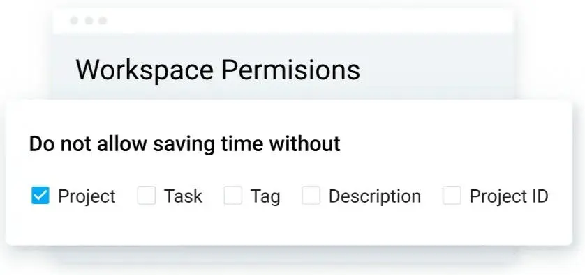Click the Project ID label text
The height and width of the screenshot is (275, 585).
point(509,196)
